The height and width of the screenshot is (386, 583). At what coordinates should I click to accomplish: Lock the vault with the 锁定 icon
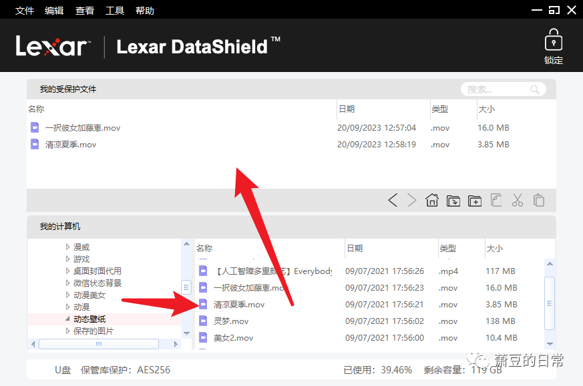(553, 47)
